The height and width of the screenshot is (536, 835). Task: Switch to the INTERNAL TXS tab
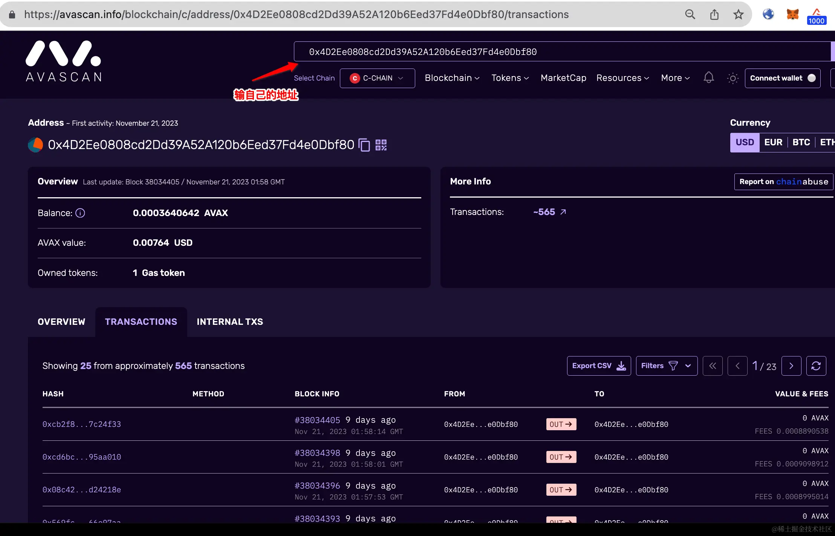pyautogui.click(x=230, y=322)
